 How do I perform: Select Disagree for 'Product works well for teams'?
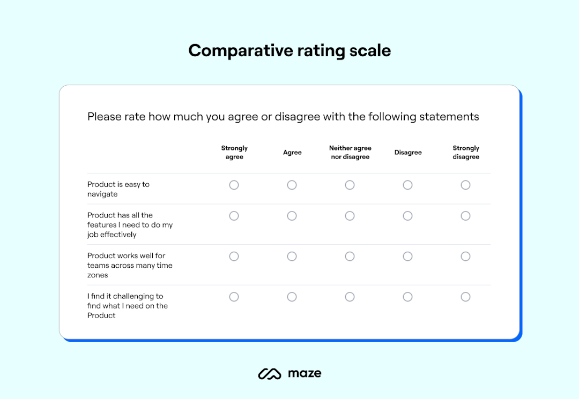407,256
